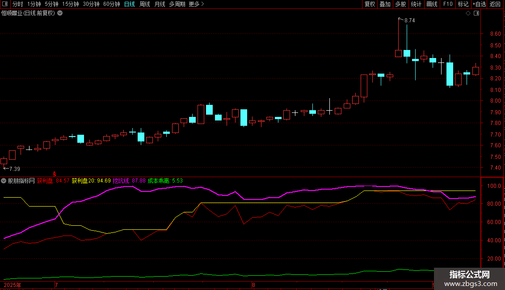Select the 15分钟 period tab

coord(70,4)
